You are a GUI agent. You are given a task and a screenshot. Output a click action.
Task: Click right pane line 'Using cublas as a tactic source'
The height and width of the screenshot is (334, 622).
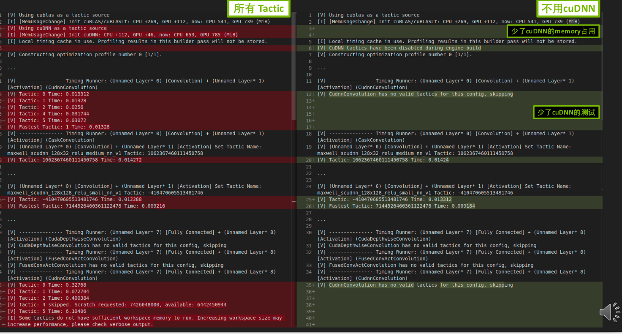pyautogui.click(x=368, y=15)
